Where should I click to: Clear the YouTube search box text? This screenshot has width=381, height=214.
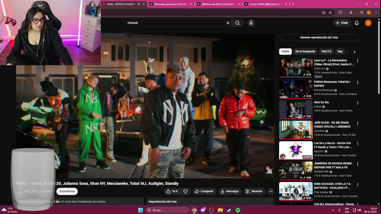(x=228, y=23)
